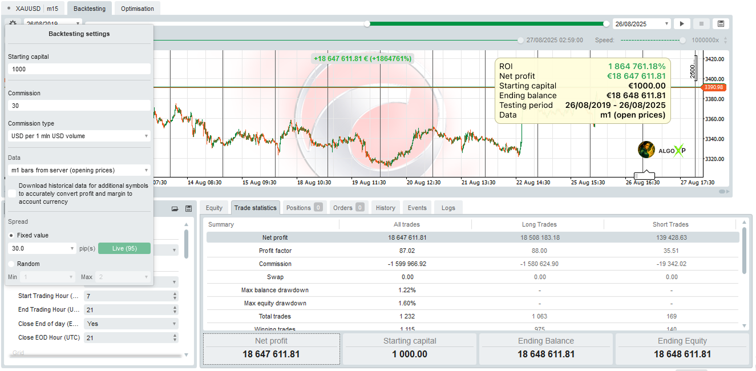Click the Start Trading Hour stepper arrows

[175, 296]
